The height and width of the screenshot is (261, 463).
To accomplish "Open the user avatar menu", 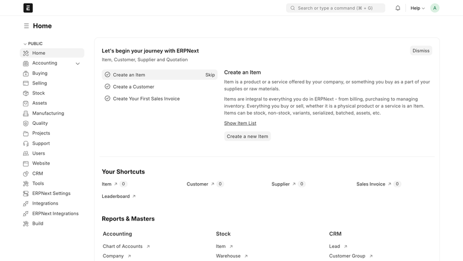I will tap(435, 8).
